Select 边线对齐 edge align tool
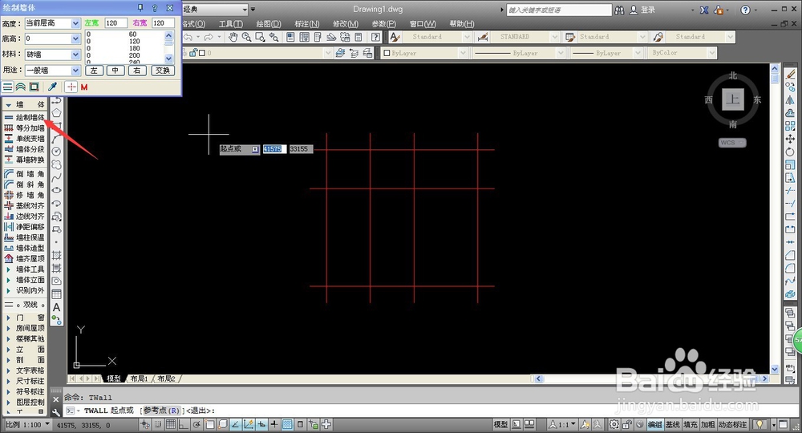Viewport: 802px width, 433px height. click(x=25, y=216)
